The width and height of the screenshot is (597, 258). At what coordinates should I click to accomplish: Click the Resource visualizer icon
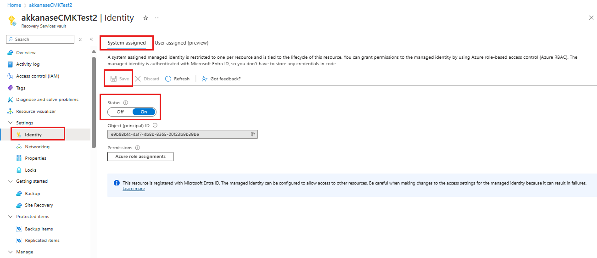click(10, 112)
